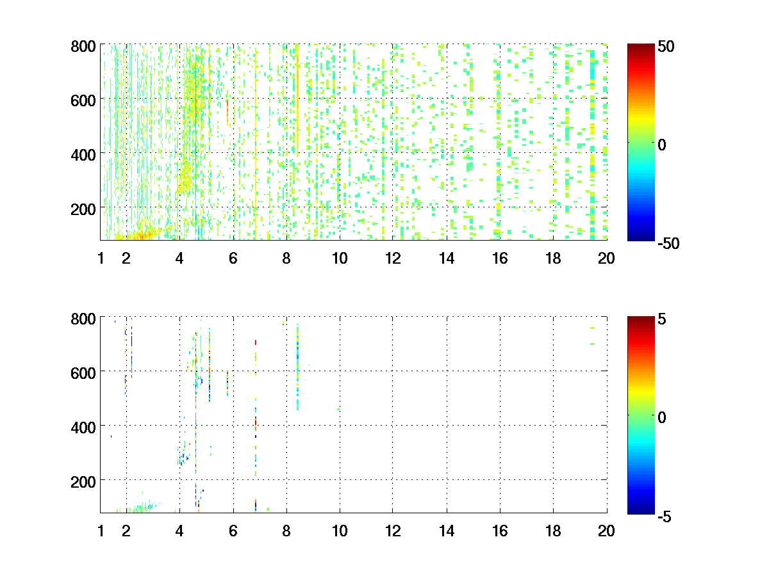The image size is (769, 576).
Task: Click x-axis label 20 under upper plot
Action: pos(606,259)
